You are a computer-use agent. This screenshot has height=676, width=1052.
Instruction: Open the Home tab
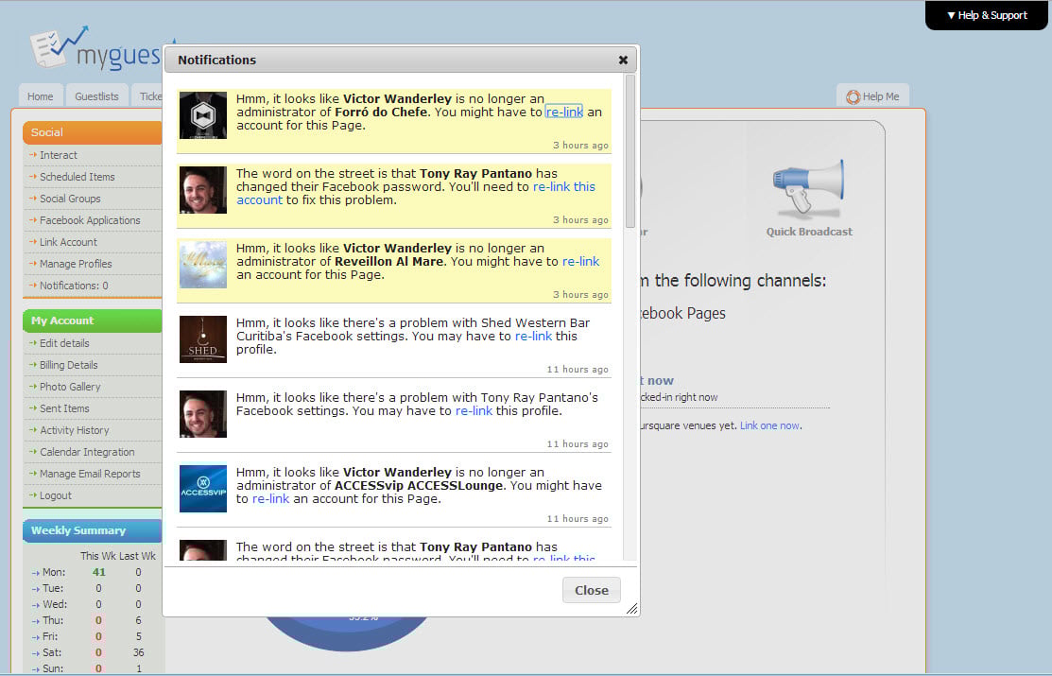tap(41, 96)
